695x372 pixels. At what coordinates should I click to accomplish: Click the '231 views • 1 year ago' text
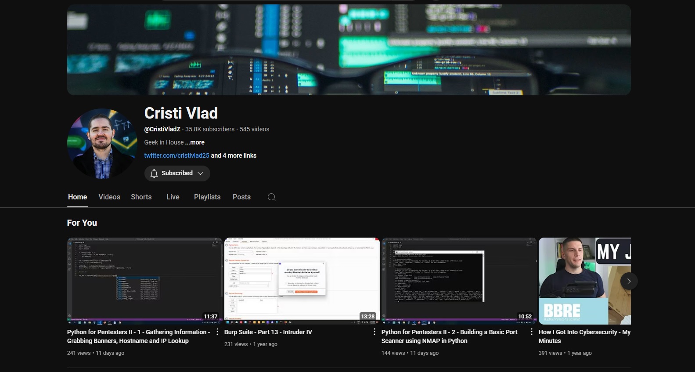coord(251,344)
